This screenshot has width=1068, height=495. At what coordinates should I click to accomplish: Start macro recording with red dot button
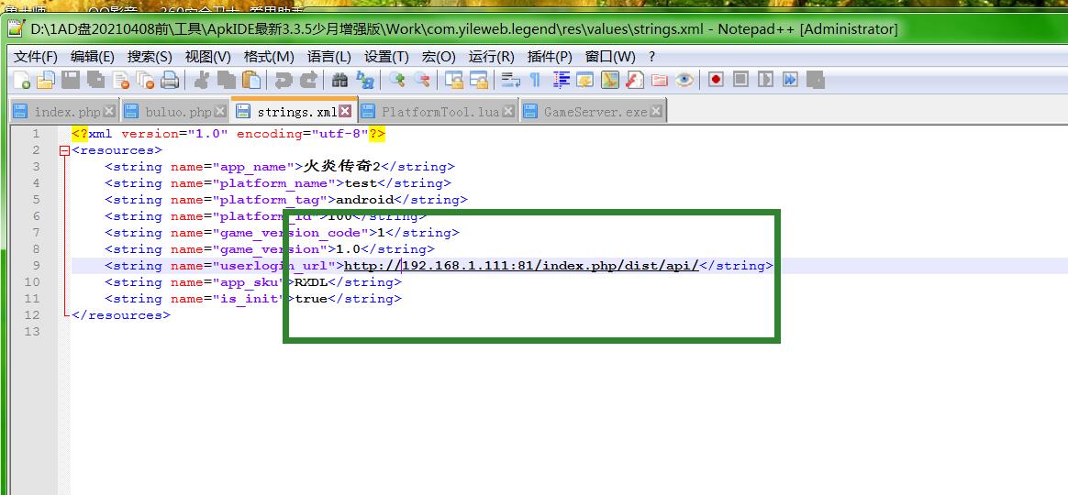click(716, 81)
